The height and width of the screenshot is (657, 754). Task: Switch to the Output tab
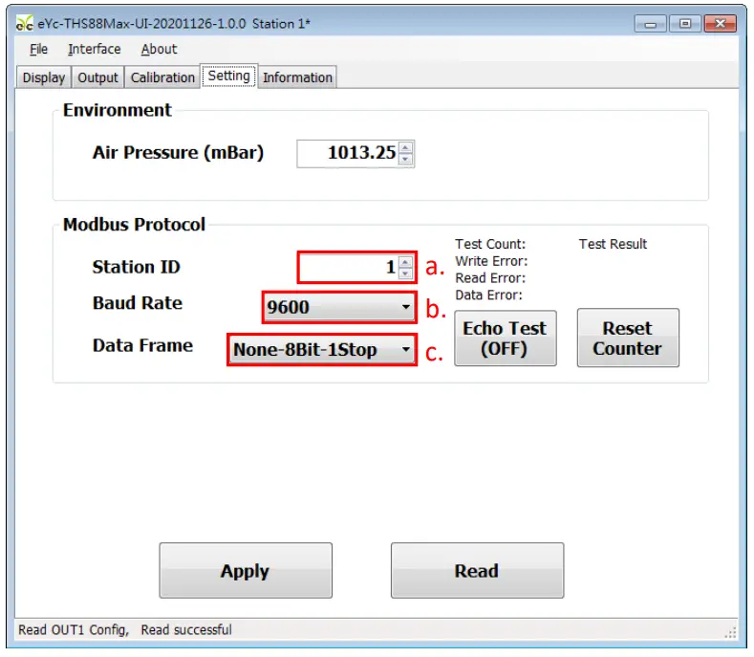coord(97,77)
